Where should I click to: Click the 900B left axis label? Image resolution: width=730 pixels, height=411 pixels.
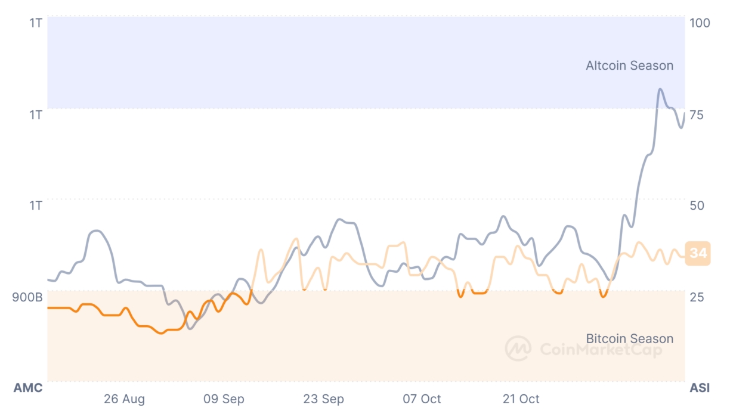point(27,297)
